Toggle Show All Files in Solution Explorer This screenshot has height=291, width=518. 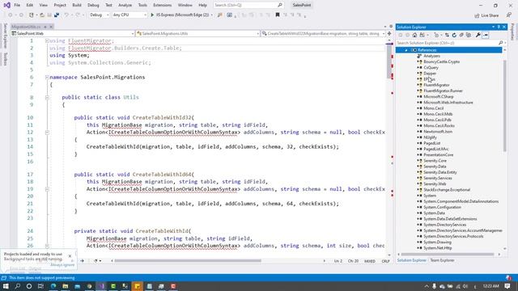[x=469, y=35]
